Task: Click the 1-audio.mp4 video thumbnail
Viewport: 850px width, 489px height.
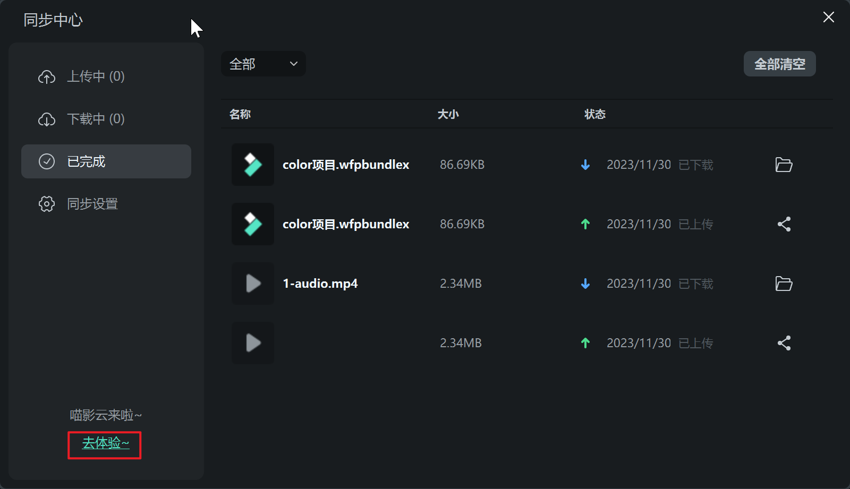Action: 253,284
